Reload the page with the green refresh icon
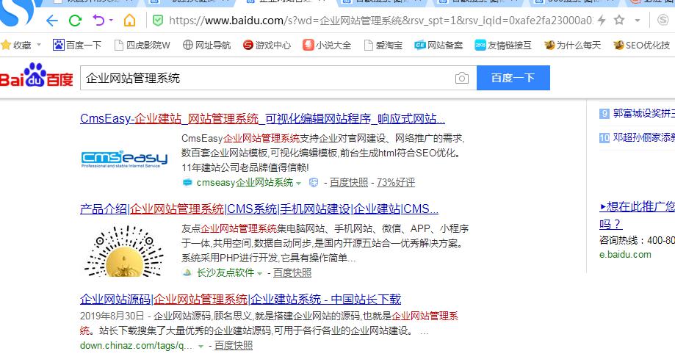The width and height of the screenshot is (675, 362). click(75, 20)
